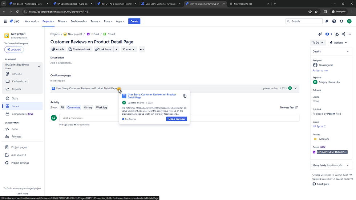Click Link issue button

103,49
